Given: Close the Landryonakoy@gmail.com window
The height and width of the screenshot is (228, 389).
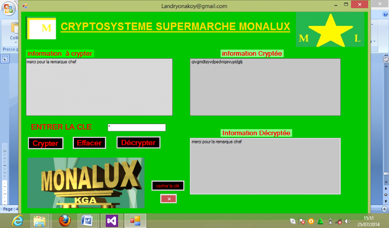Looking at the screenshot, I should coord(360,5).
